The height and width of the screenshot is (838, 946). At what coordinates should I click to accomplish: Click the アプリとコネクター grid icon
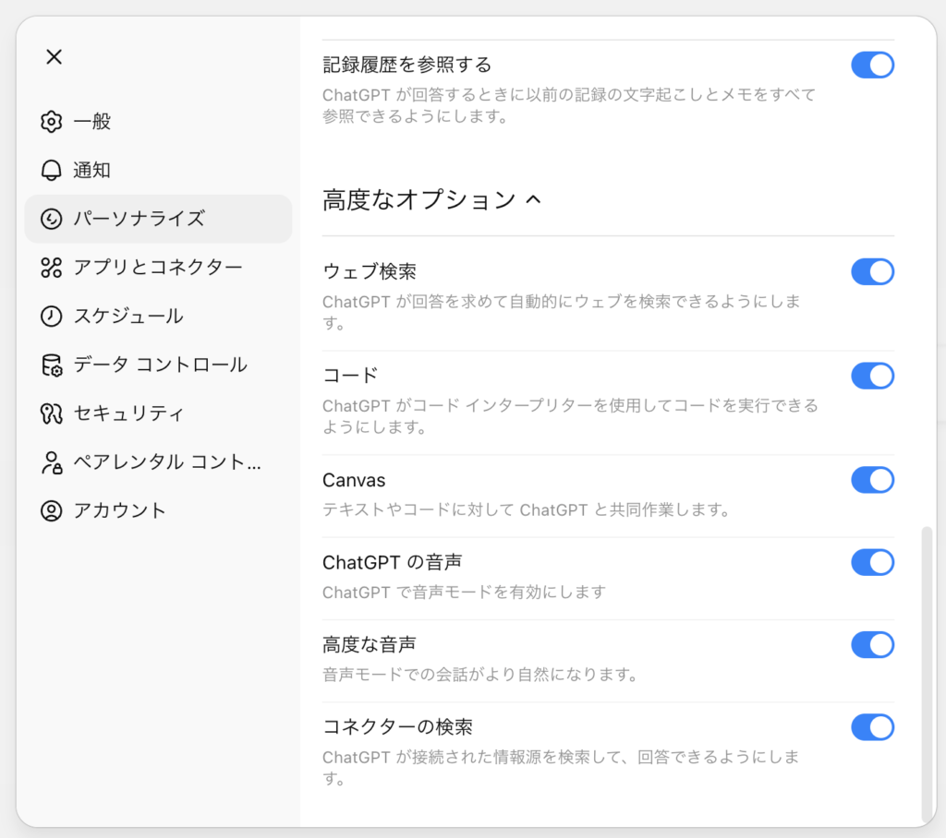(52, 268)
